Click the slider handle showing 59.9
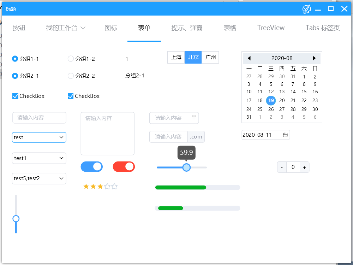This screenshot has width=353, height=265. pos(186,167)
